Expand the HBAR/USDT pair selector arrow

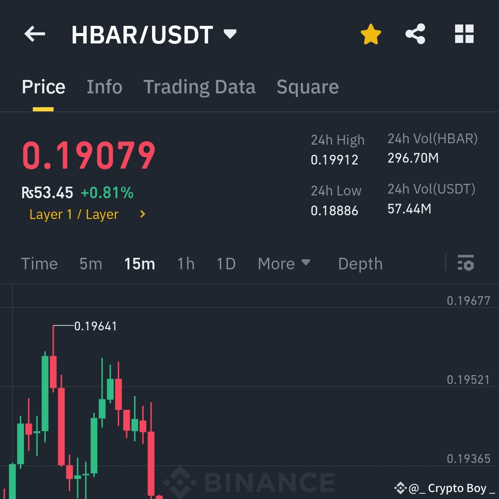(x=230, y=33)
